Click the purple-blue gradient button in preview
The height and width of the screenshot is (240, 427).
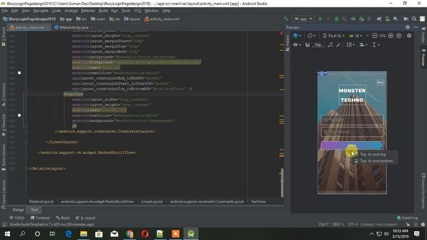[x=352, y=145]
